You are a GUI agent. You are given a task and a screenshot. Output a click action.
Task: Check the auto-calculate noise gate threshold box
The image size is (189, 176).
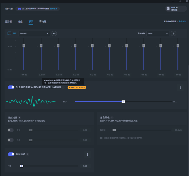tap(101, 138)
